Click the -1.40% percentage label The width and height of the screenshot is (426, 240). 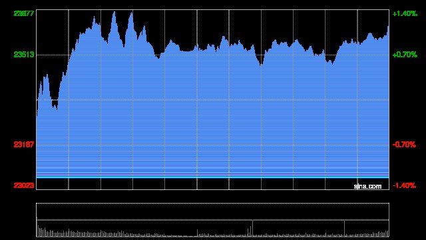pyautogui.click(x=404, y=185)
